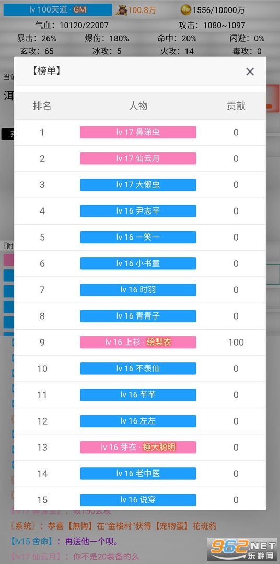Select rank 1 player 鼻涕虫
The width and height of the screenshot is (280, 564).
(x=138, y=132)
